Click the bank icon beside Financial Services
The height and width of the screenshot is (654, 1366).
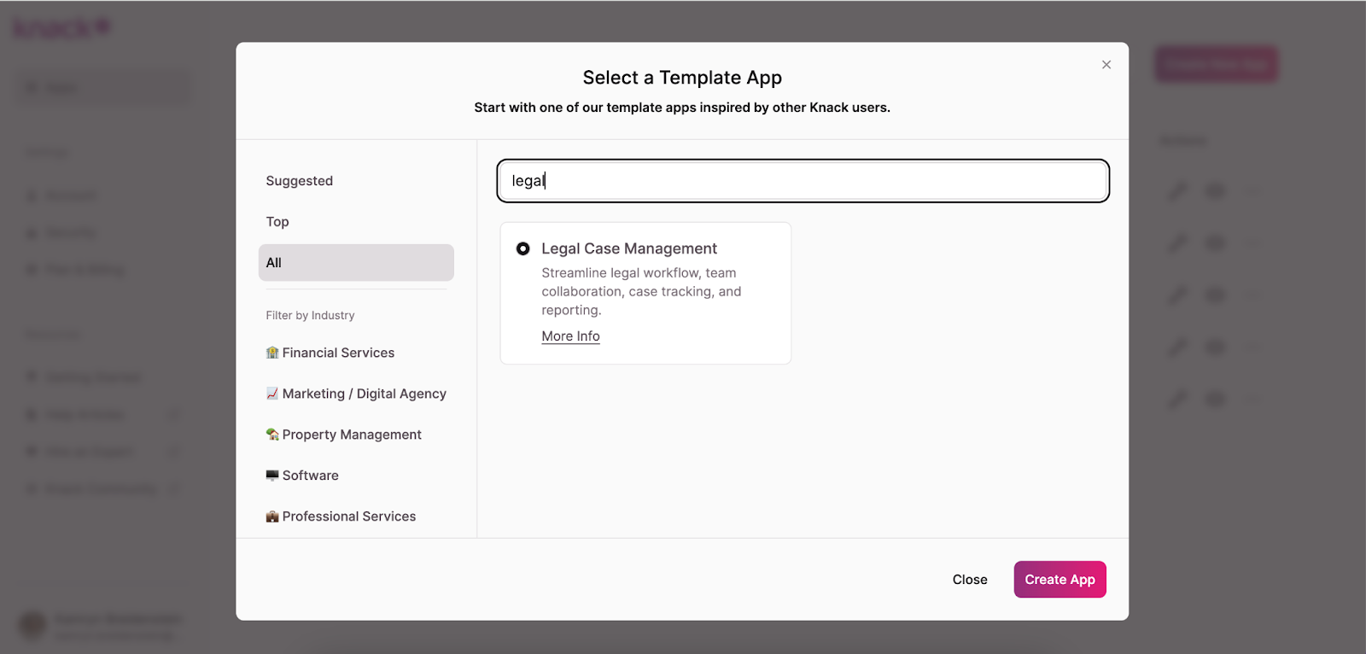pos(272,353)
